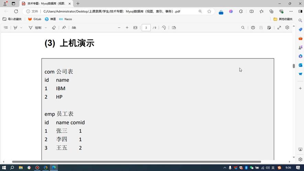Screen dimensions: 304x171
Task: Open Collections panel
Action: click(271, 11)
